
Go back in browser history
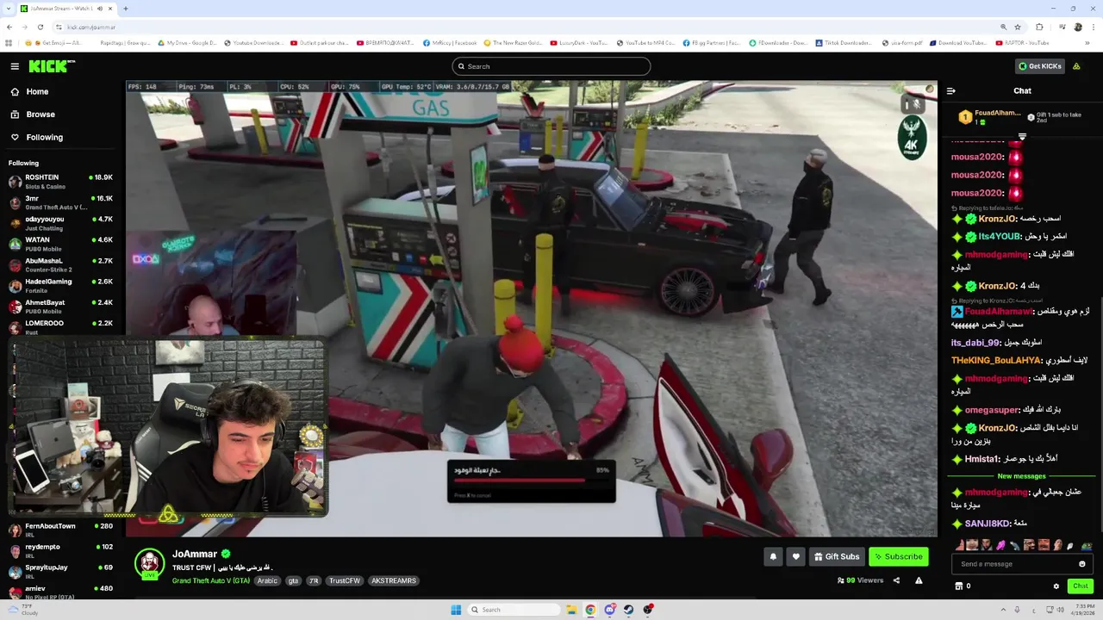point(9,27)
